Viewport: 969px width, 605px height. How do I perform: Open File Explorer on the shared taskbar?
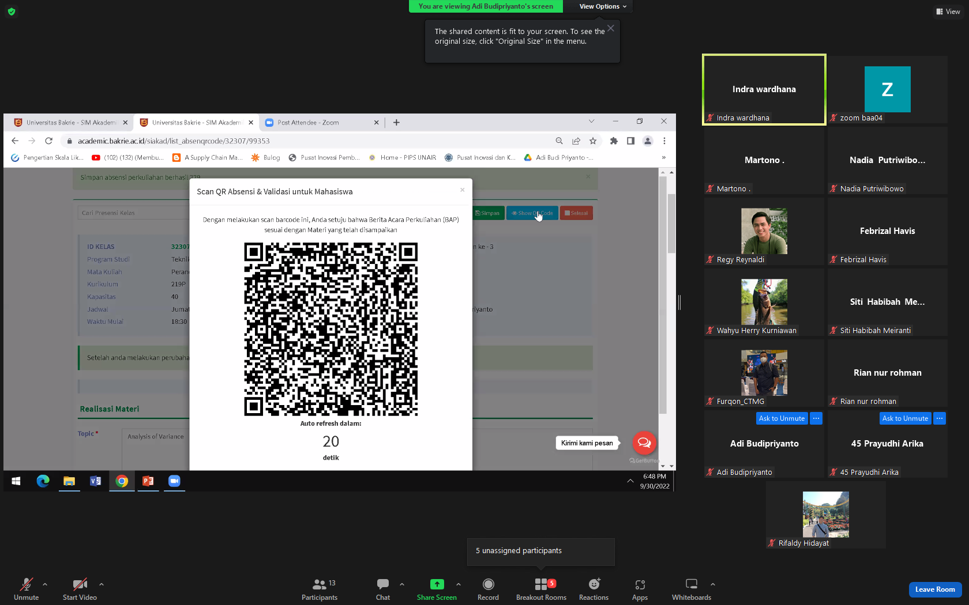pos(69,481)
